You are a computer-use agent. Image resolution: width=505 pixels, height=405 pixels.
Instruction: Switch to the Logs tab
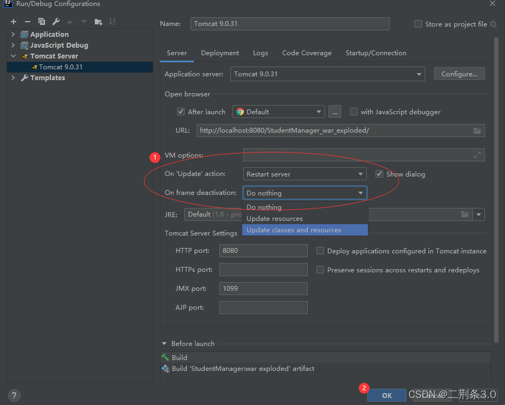click(x=261, y=53)
